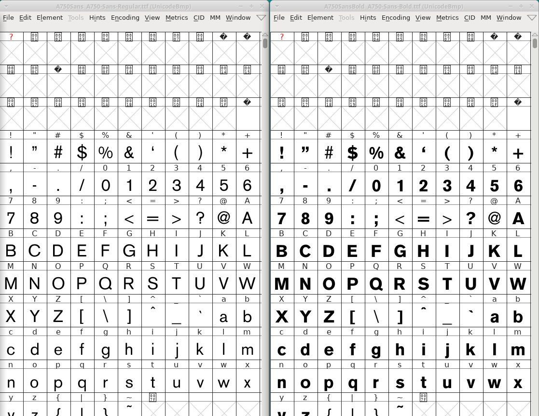
Task: Select the equals glyph in Bold window
Action: (424, 217)
